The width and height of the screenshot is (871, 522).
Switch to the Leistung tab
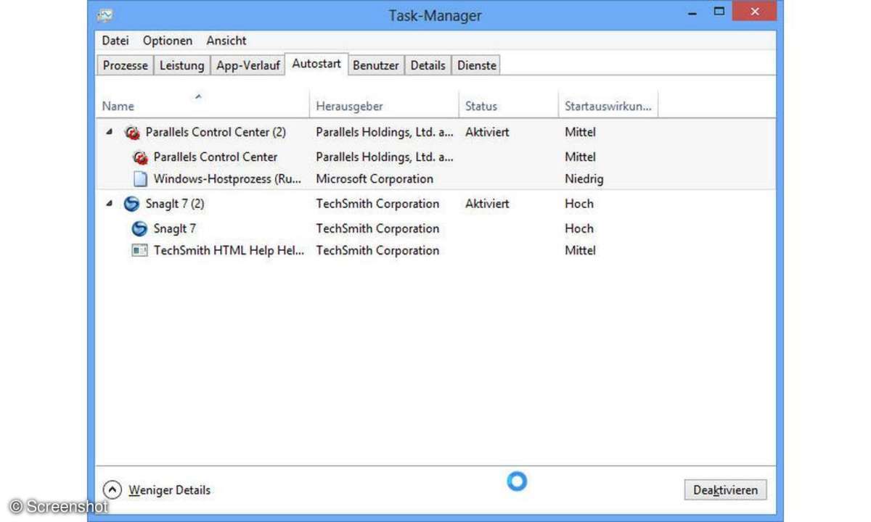tap(181, 65)
